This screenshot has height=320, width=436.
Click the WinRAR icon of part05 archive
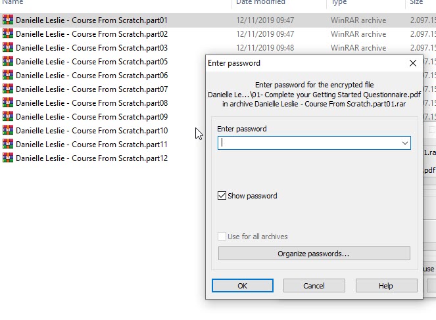8,61
